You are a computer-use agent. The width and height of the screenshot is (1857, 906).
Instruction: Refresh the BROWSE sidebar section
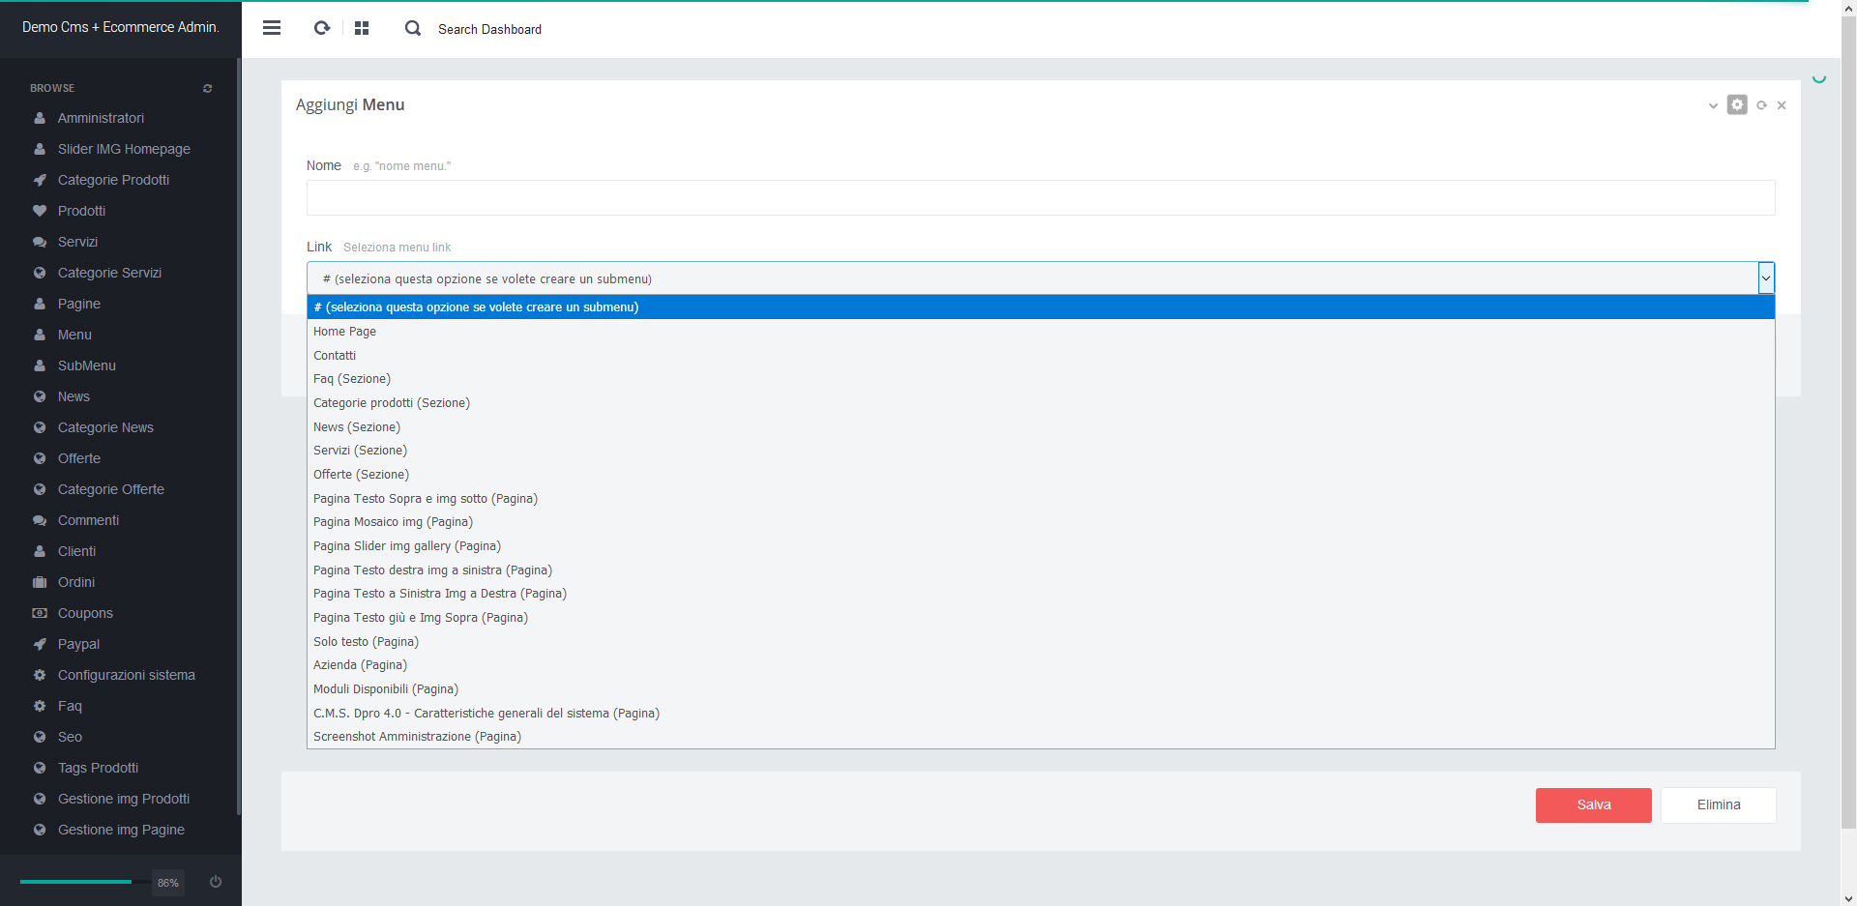pyautogui.click(x=207, y=88)
